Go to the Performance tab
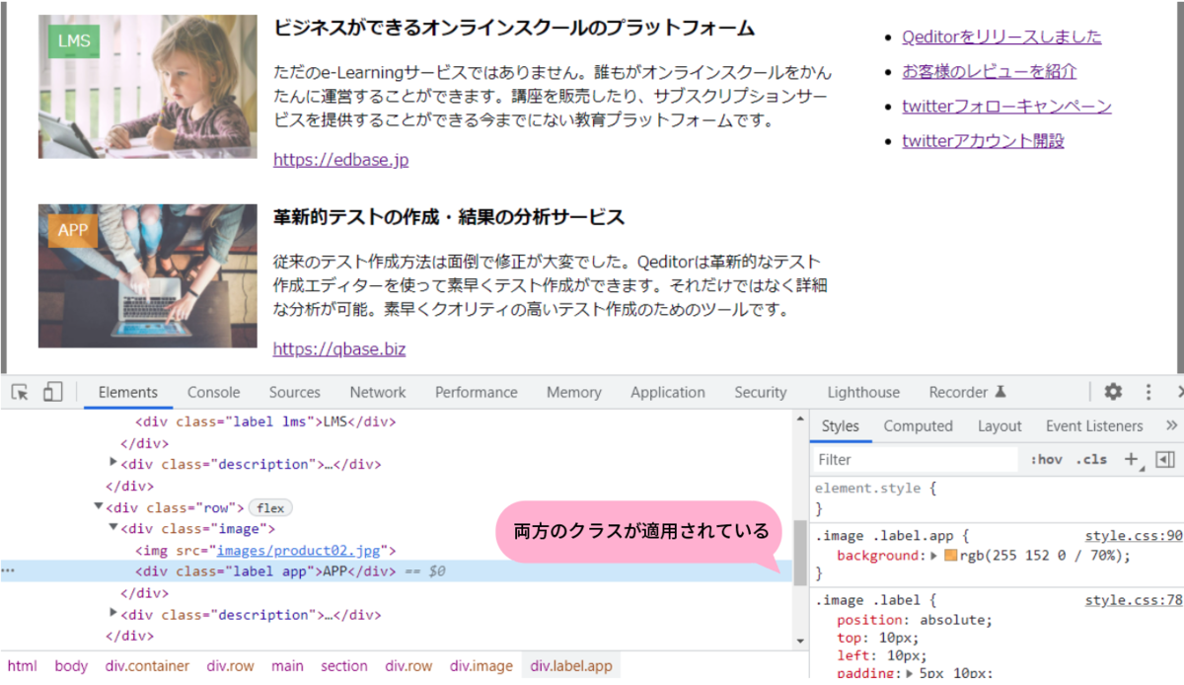 [x=476, y=392]
